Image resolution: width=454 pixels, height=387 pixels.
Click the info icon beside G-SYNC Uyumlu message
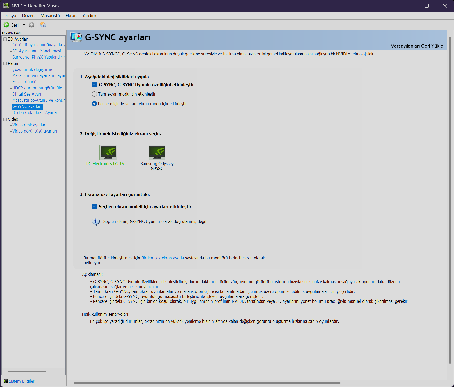95,222
